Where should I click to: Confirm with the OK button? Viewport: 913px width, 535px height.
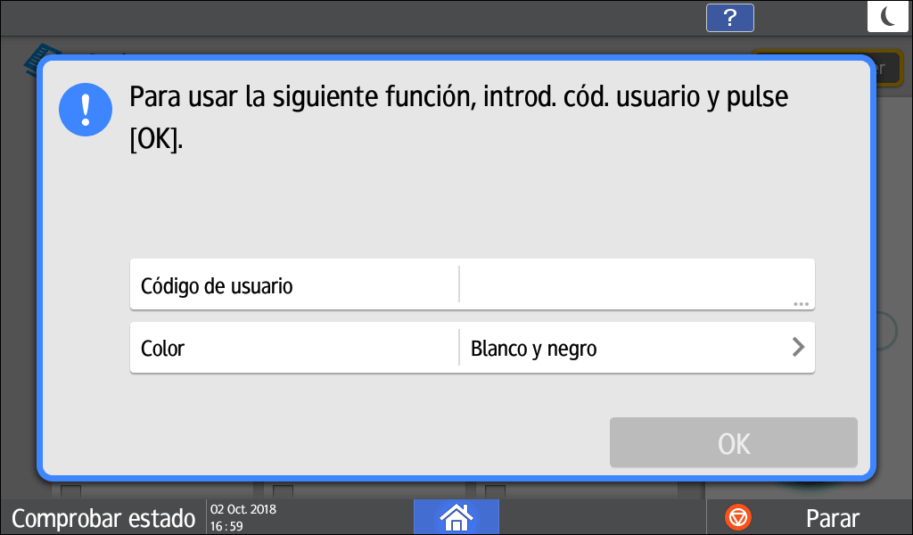733,442
